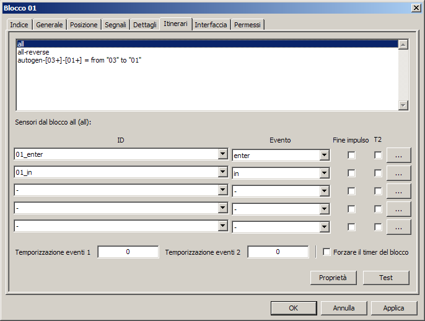Toggle the T2 checkbox for 01_in sensor
Image resolution: width=425 pixels, height=321 pixels.
point(378,174)
